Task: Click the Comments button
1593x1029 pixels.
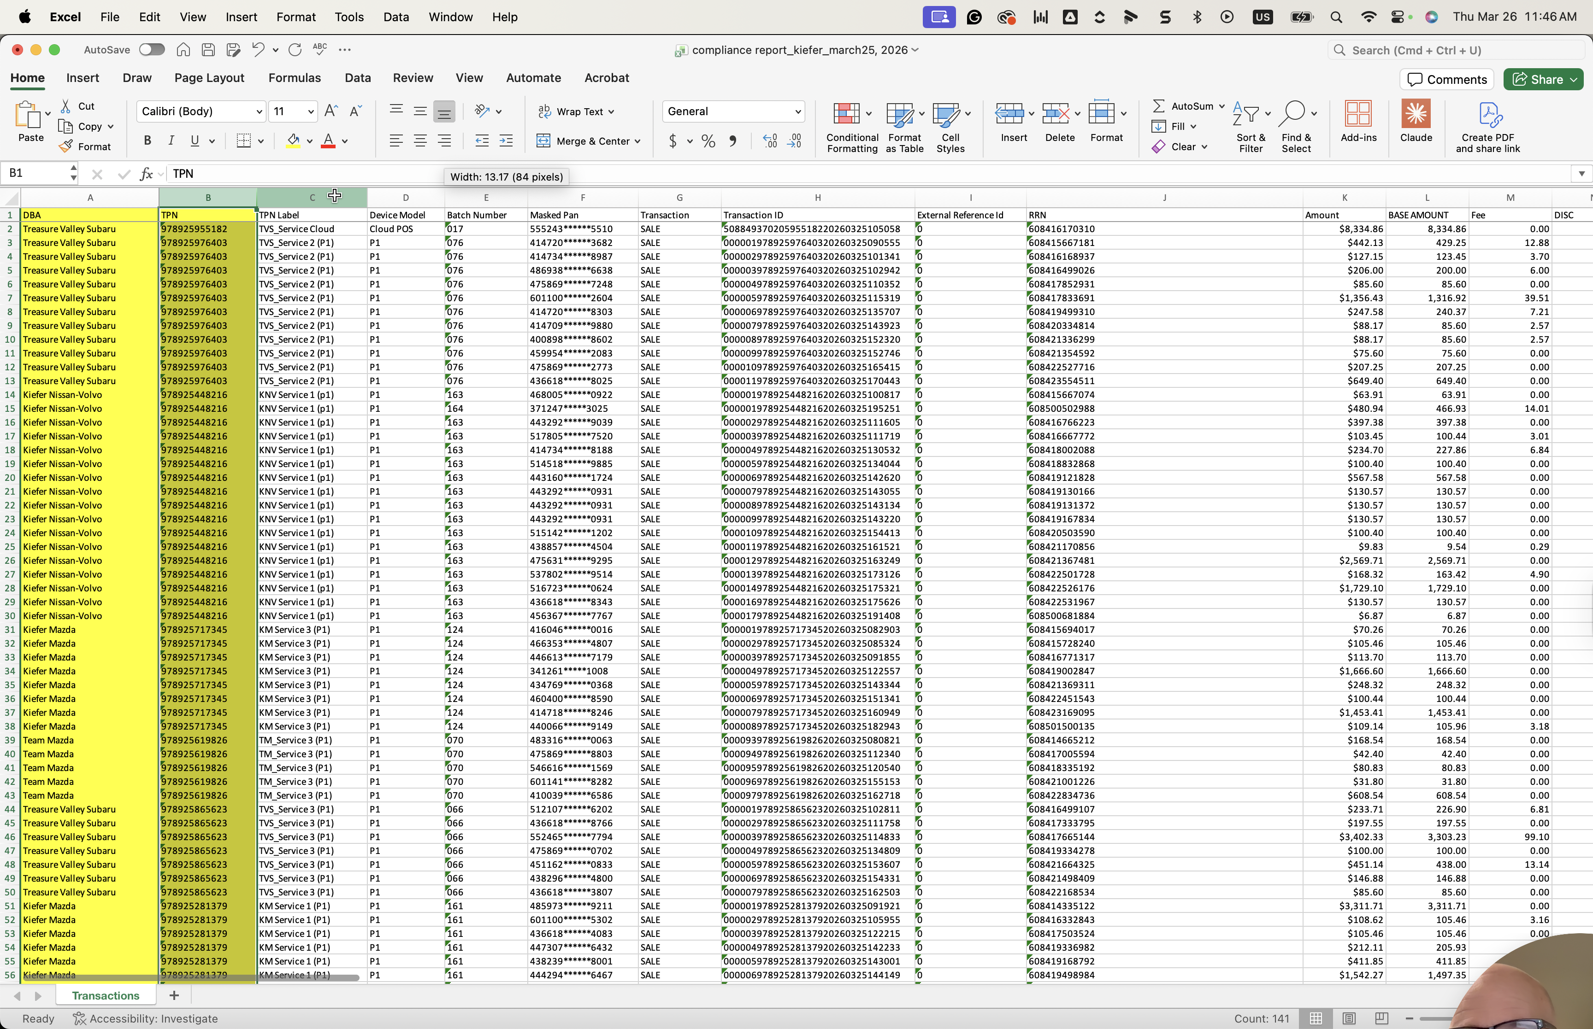Action: point(1448,80)
